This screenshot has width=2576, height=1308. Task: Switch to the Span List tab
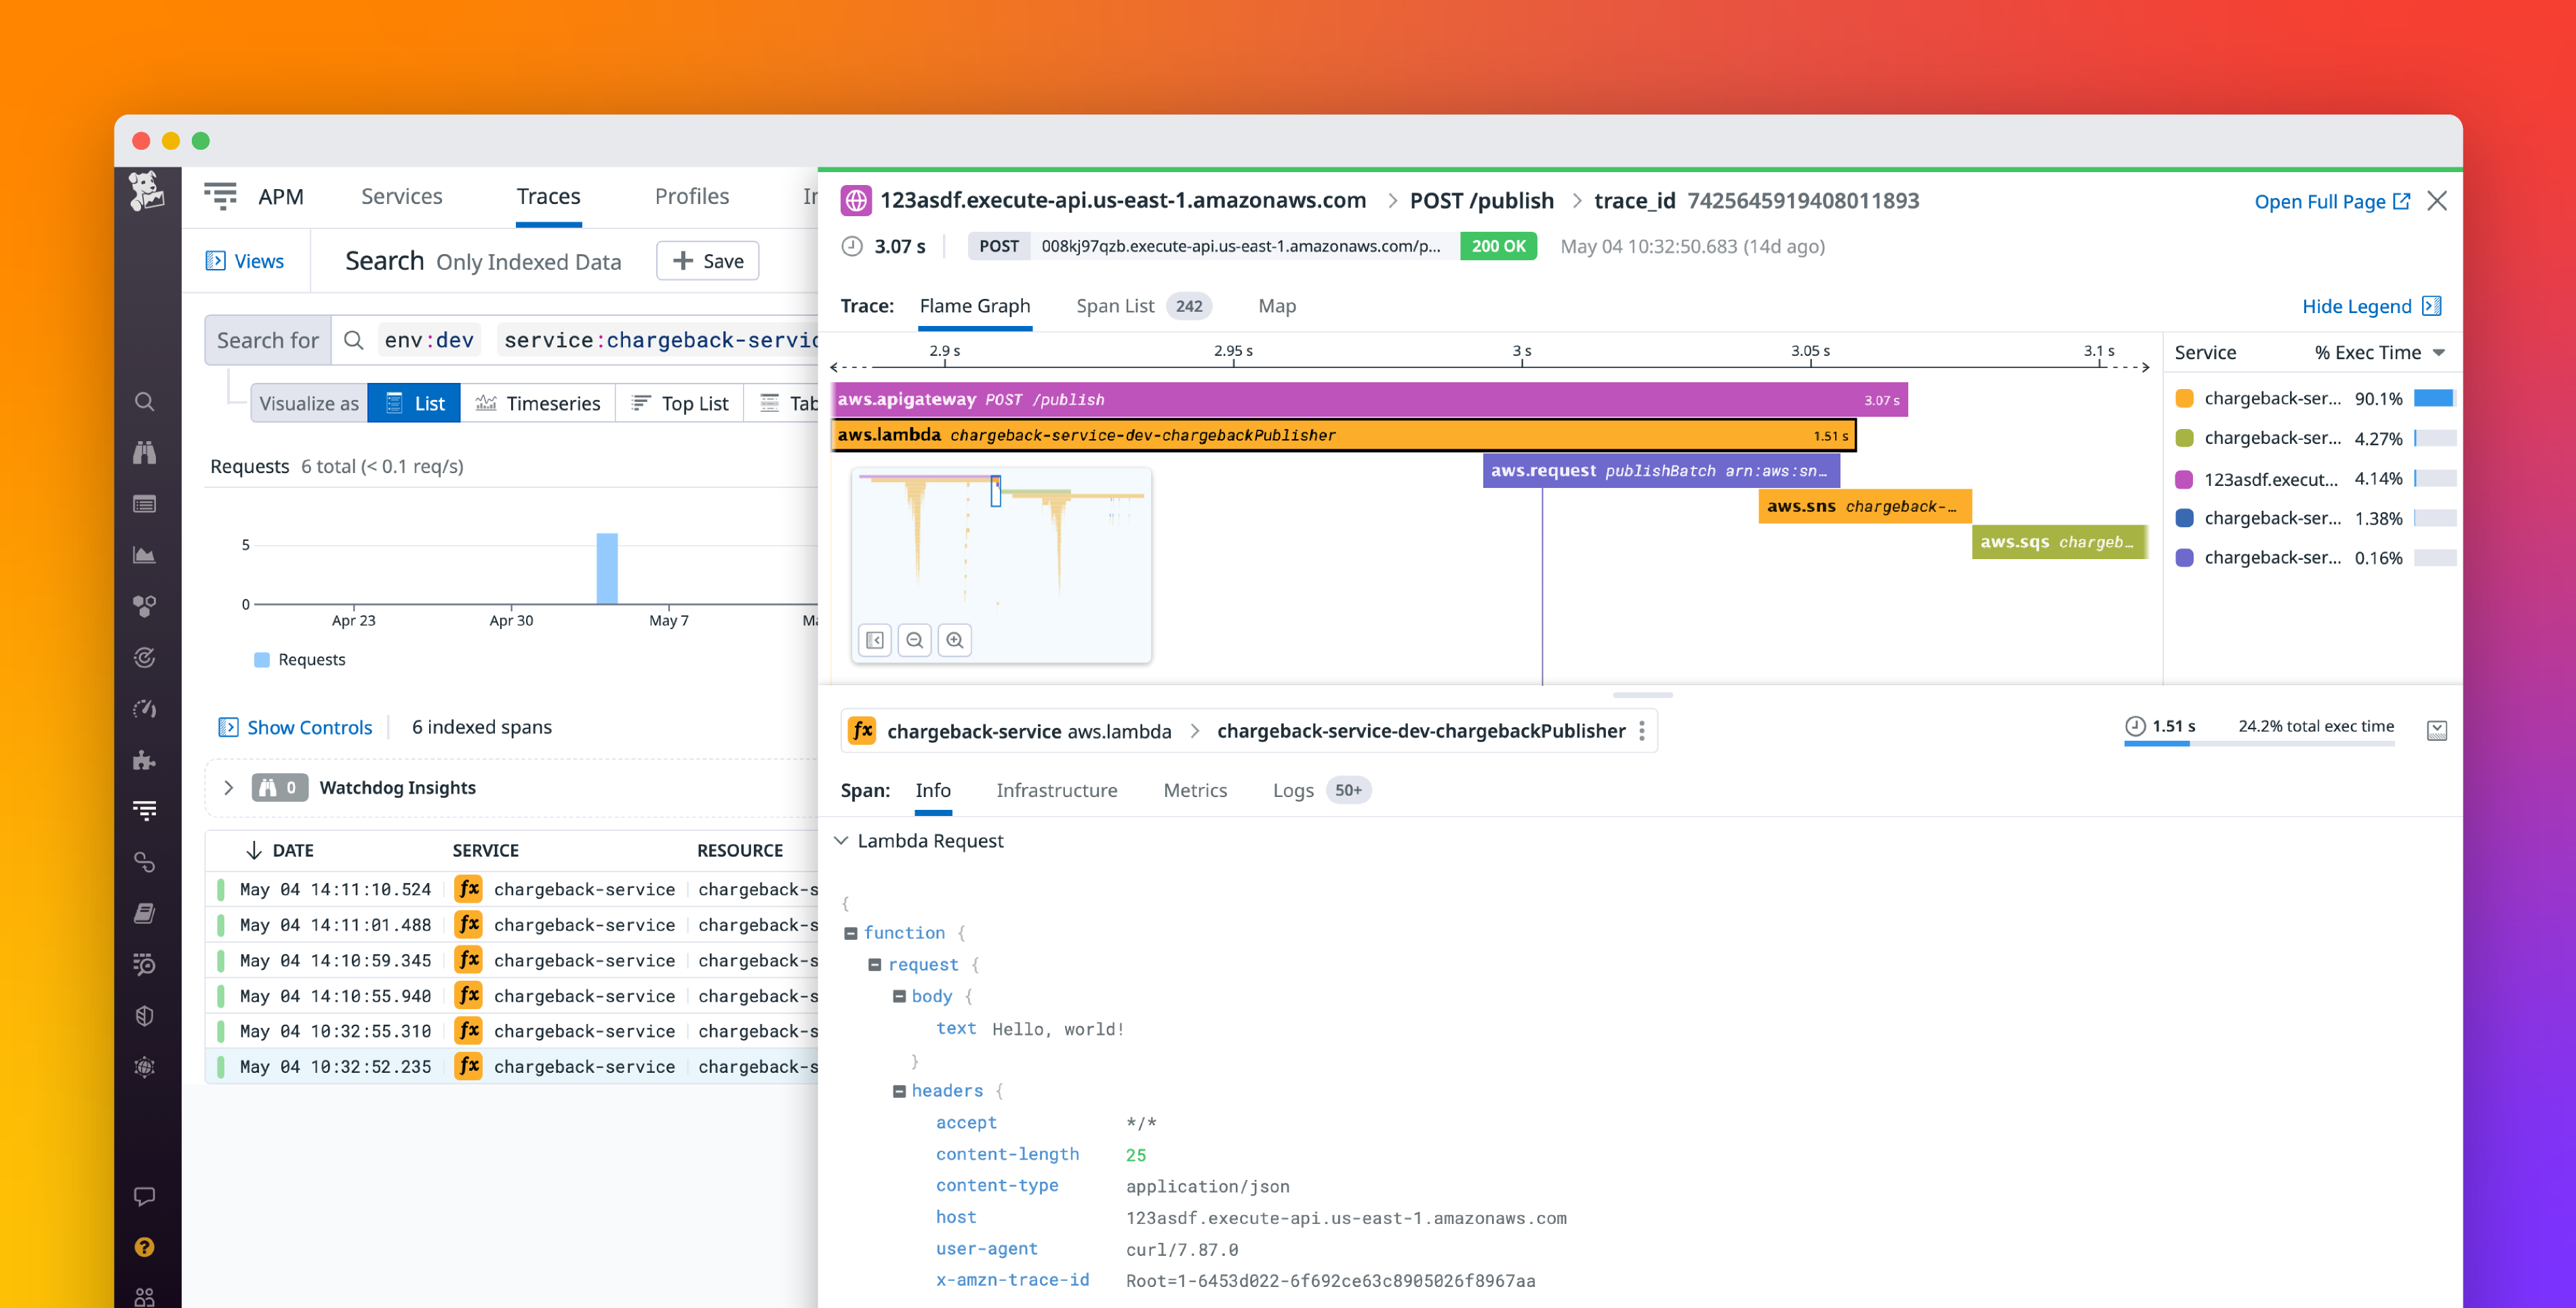tap(1115, 306)
